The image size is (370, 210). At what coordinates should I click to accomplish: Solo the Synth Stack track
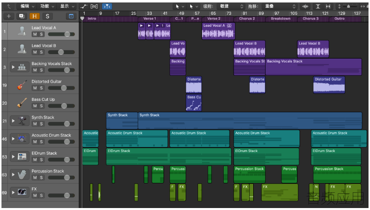[41, 124]
